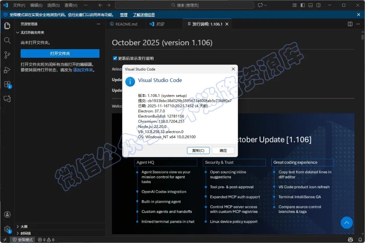Click the errors and warnings status indicator
This screenshot has width=365, height=243.
coord(46,240)
